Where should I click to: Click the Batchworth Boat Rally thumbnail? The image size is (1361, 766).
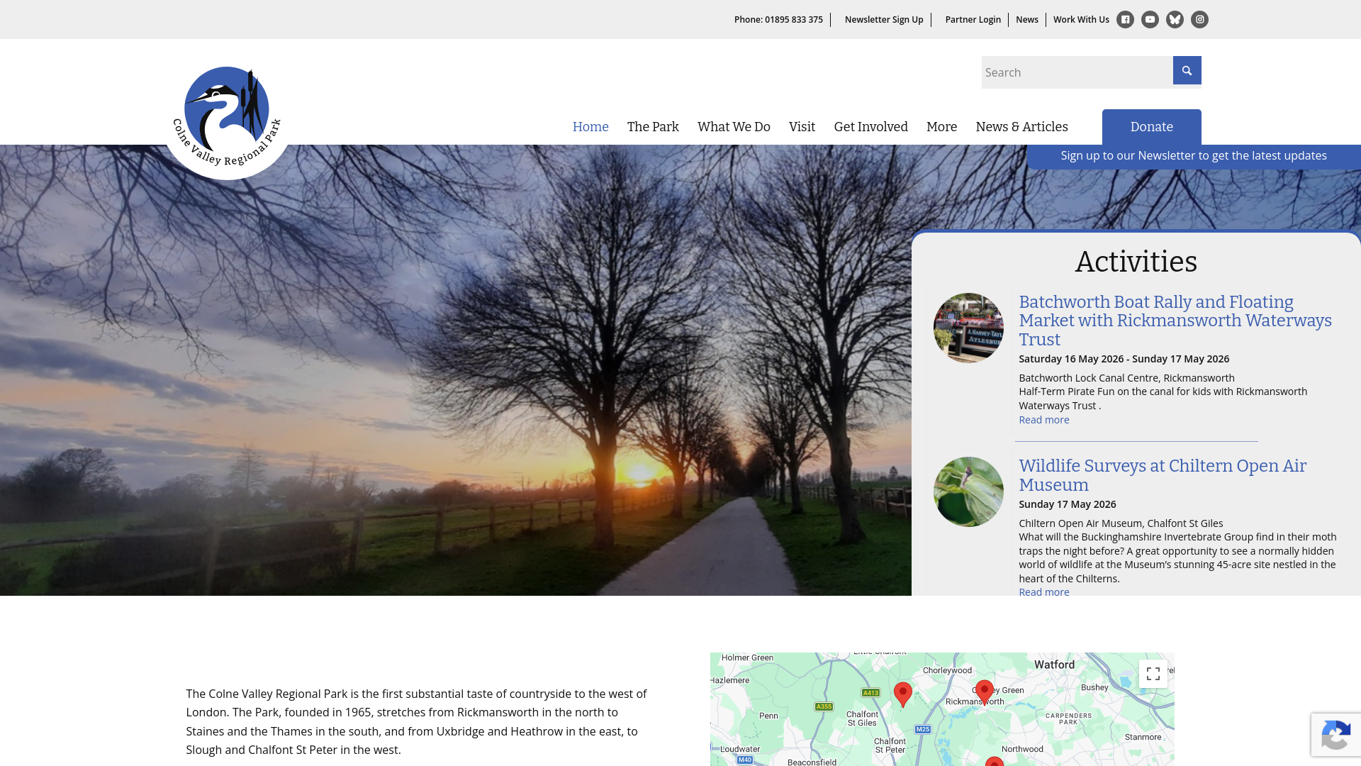pos(968,328)
